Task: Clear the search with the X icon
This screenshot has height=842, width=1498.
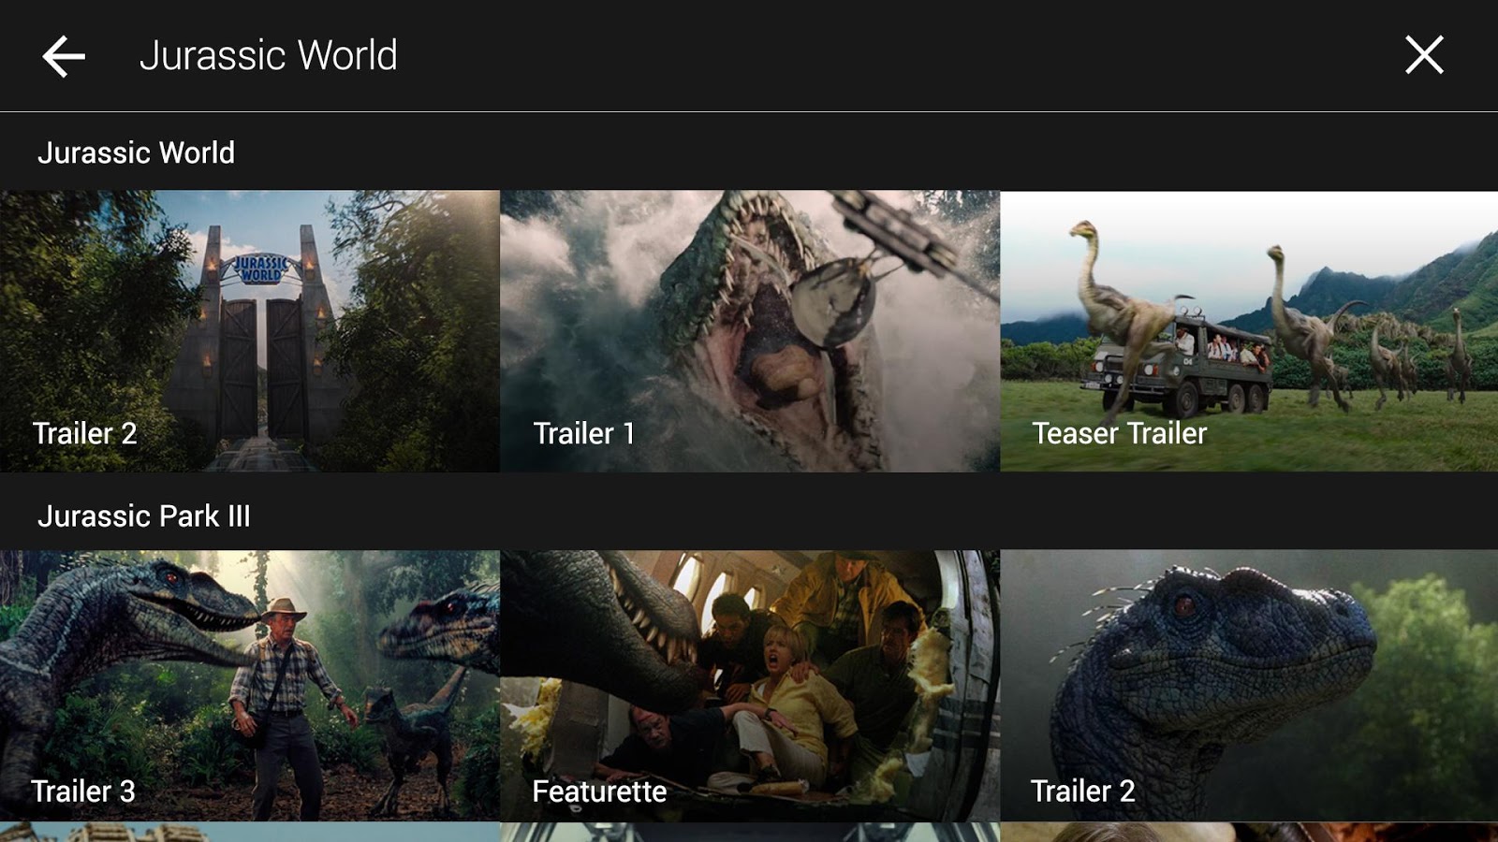Action: (x=1424, y=55)
